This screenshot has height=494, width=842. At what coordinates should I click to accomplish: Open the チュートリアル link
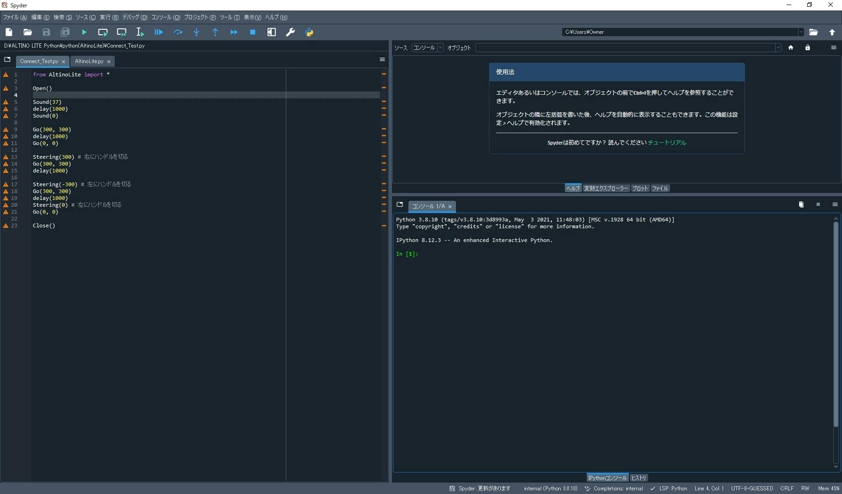[x=667, y=143]
